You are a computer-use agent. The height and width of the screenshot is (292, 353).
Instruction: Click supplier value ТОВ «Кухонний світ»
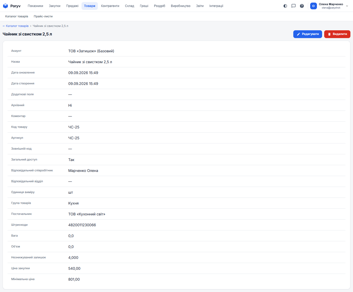87,214
